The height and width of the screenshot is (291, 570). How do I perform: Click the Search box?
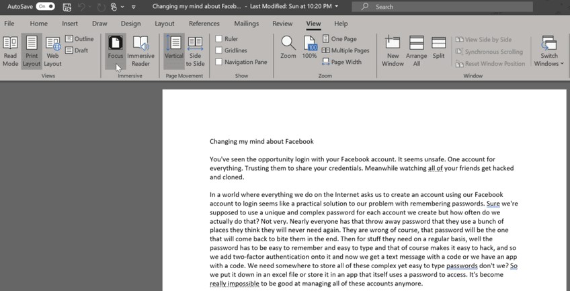pyautogui.click(x=442, y=7)
